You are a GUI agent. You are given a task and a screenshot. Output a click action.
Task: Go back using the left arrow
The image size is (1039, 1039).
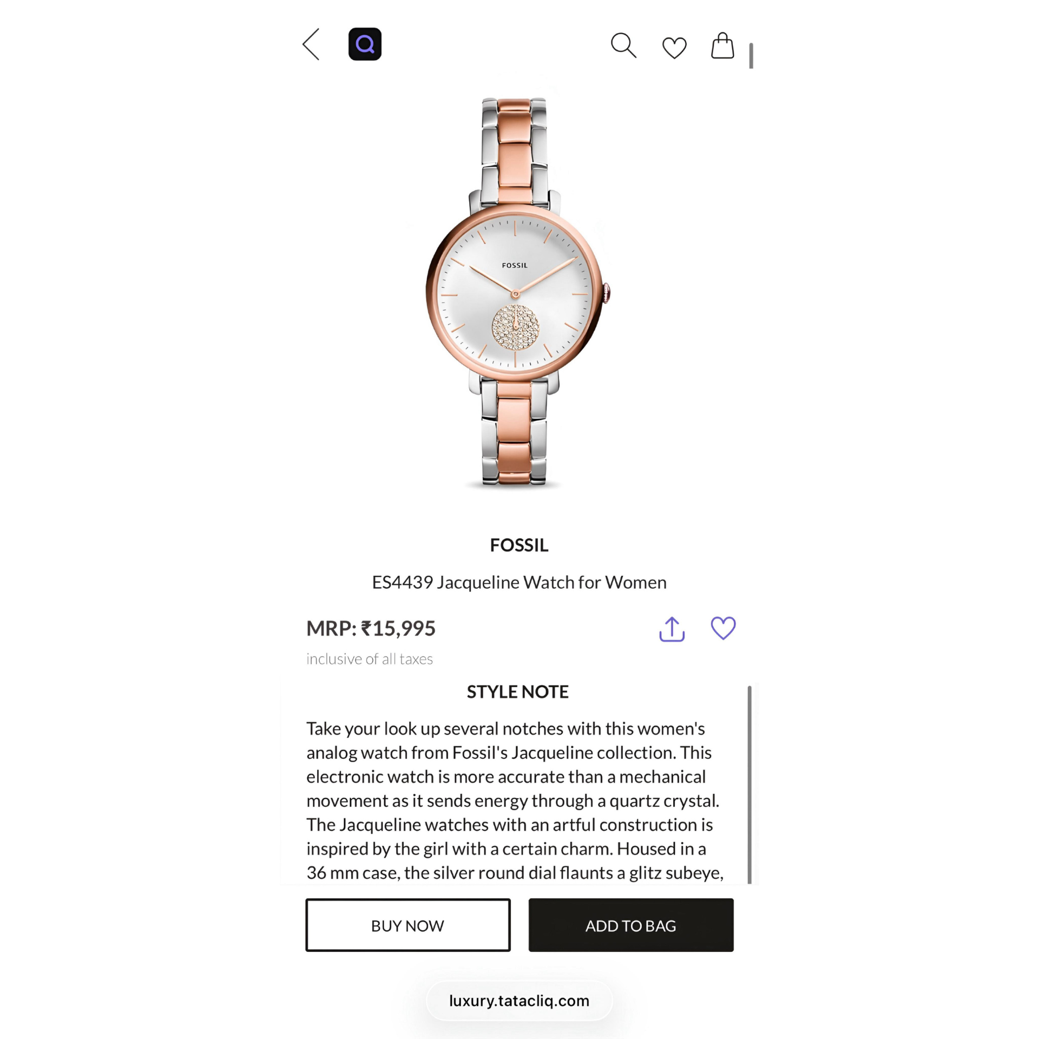coord(311,44)
